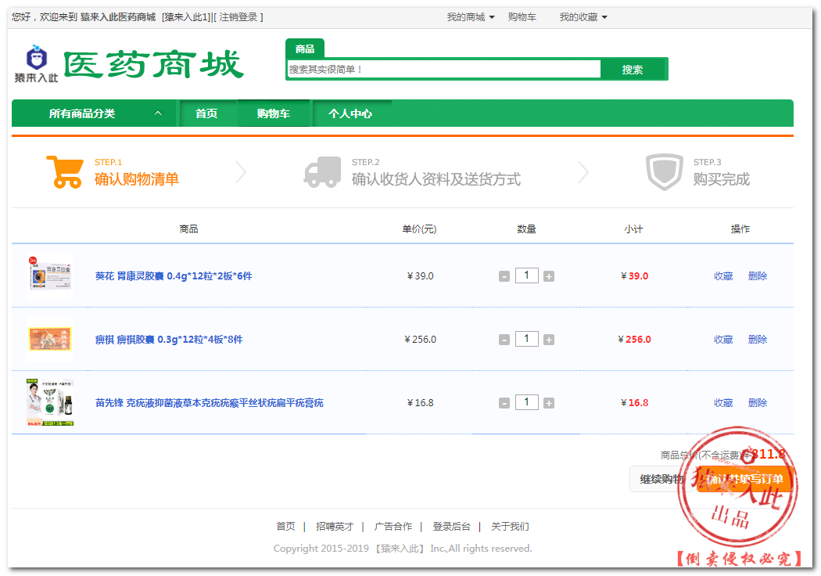Open the 苗先锋 克疣液 product thumbnail
The width and height of the screenshot is (821, 576).
[x=50, y=403]
